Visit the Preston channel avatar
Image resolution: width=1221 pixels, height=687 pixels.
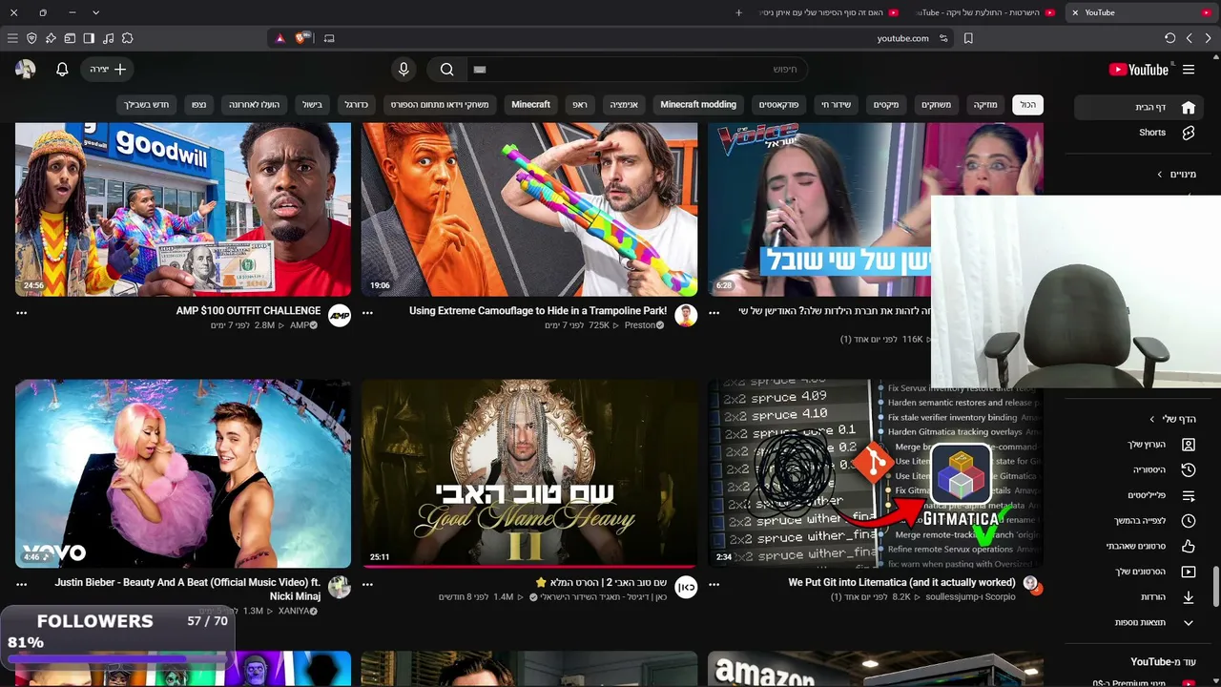686,316
